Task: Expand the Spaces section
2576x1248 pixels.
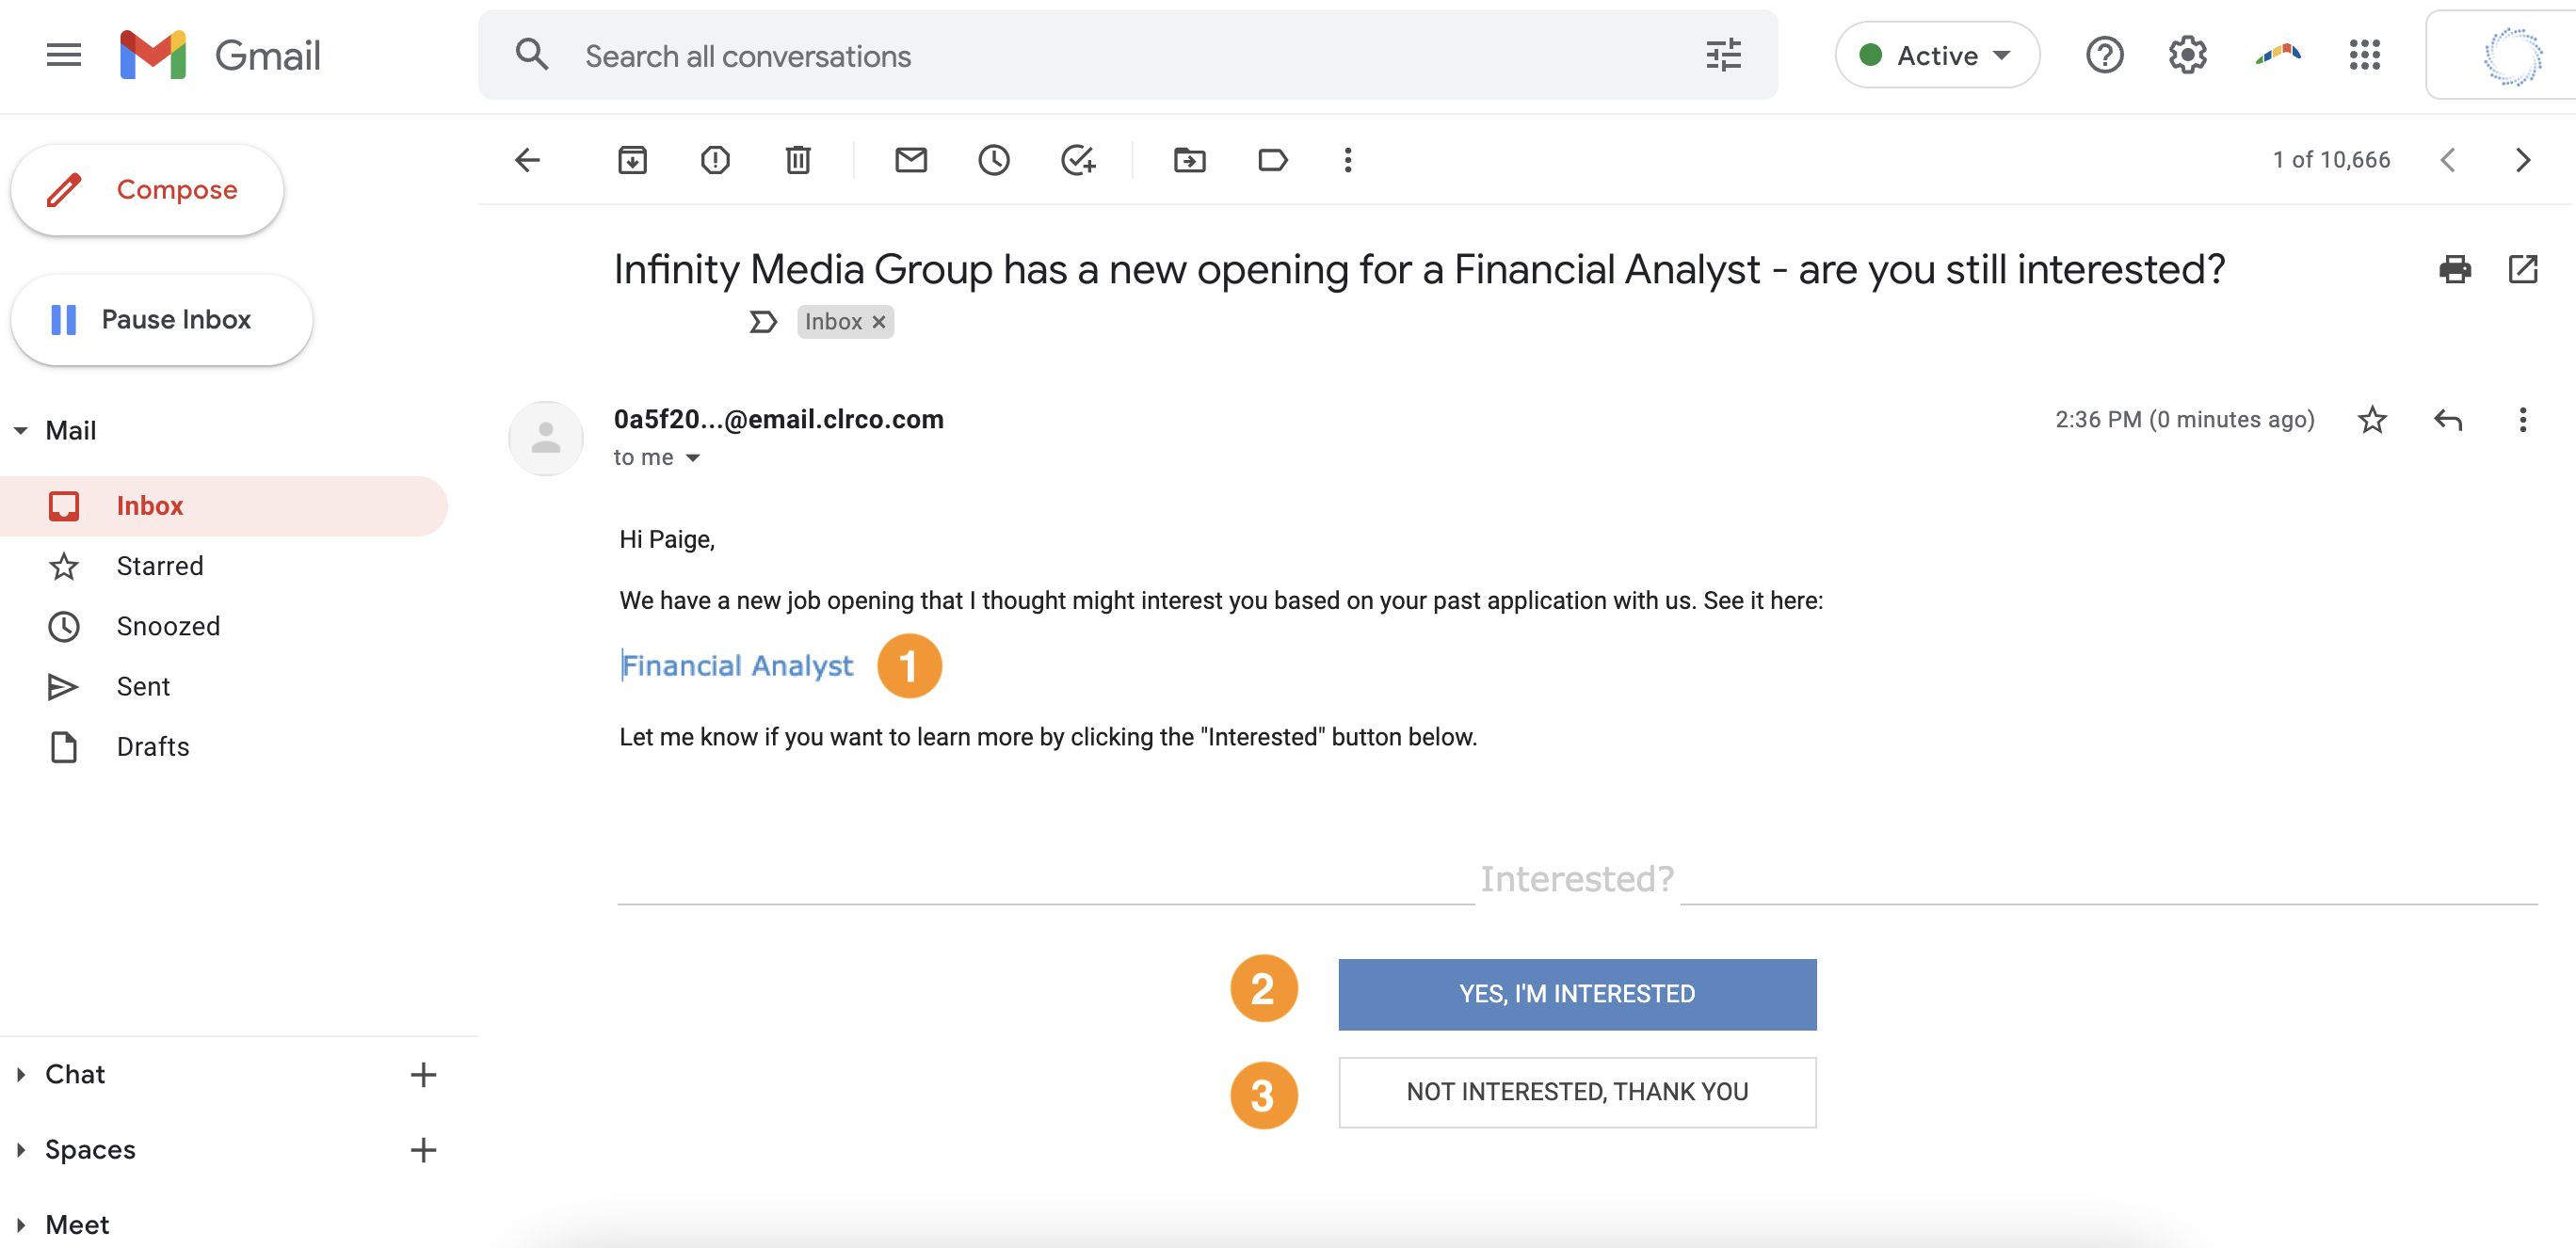Action: click(21, 1149)
